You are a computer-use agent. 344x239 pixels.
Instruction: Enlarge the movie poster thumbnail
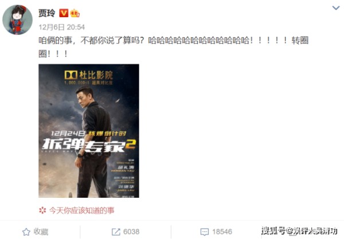[x=89, y=131]
